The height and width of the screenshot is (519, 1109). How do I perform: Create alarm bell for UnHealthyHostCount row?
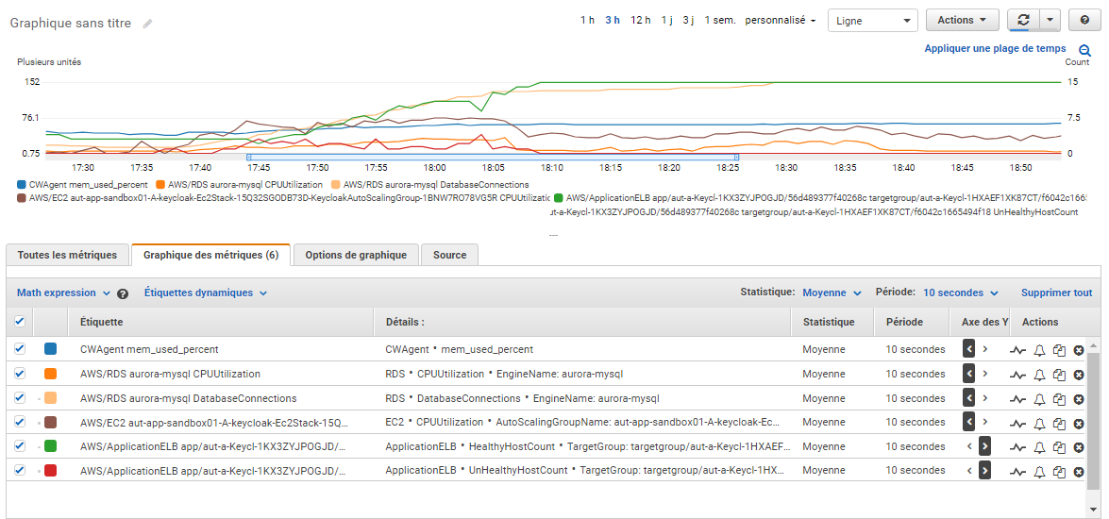pos(1039,472)
